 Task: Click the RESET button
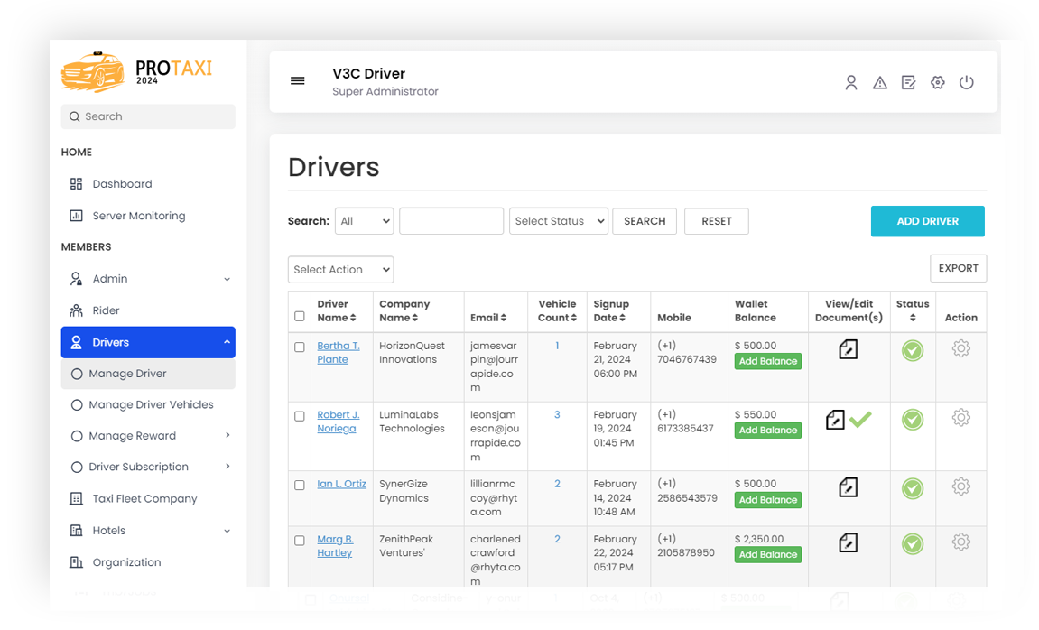point(717,221)
